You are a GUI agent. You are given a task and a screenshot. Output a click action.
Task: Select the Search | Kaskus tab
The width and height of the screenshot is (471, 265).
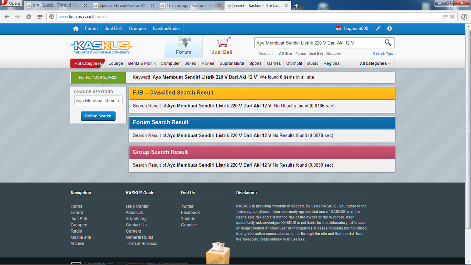pos(258,6)
